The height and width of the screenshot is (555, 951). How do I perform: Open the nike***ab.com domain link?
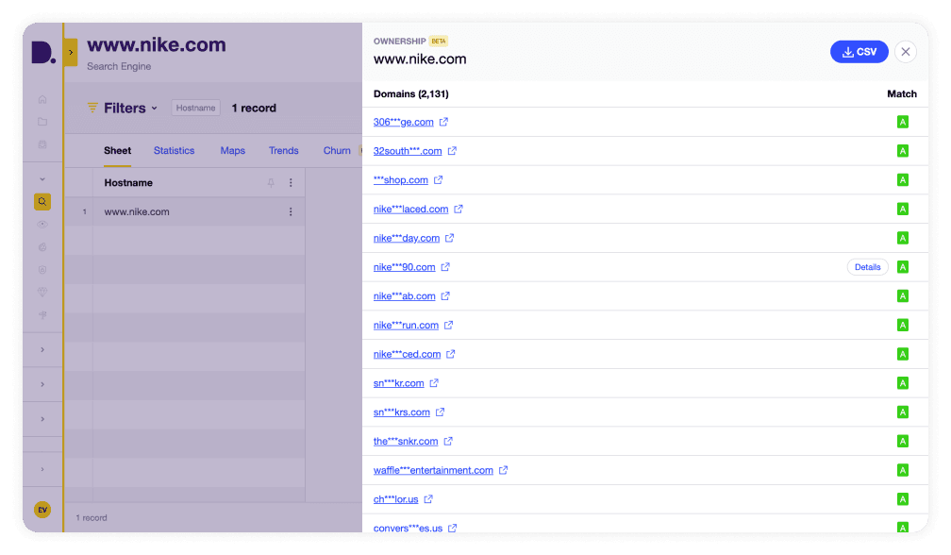[405, 296]
